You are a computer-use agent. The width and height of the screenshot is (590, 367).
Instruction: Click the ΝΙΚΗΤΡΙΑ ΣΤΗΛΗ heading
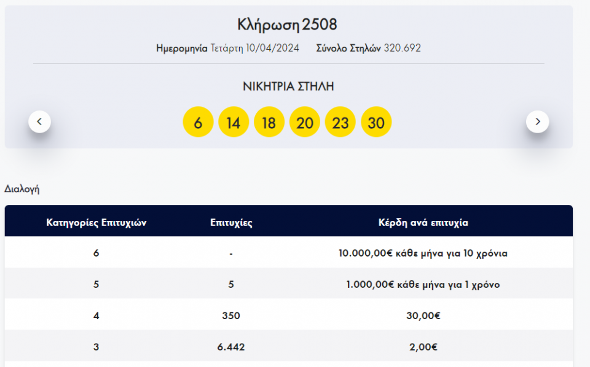point(288,87)
